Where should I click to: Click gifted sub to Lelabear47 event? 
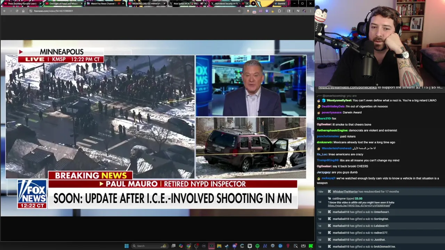[x=380, y=226]
